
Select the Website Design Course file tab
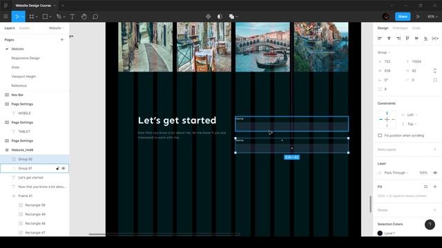33,6
